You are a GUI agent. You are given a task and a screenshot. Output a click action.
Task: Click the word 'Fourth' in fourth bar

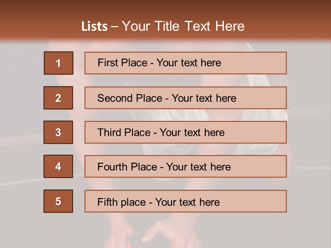(112, 167)
